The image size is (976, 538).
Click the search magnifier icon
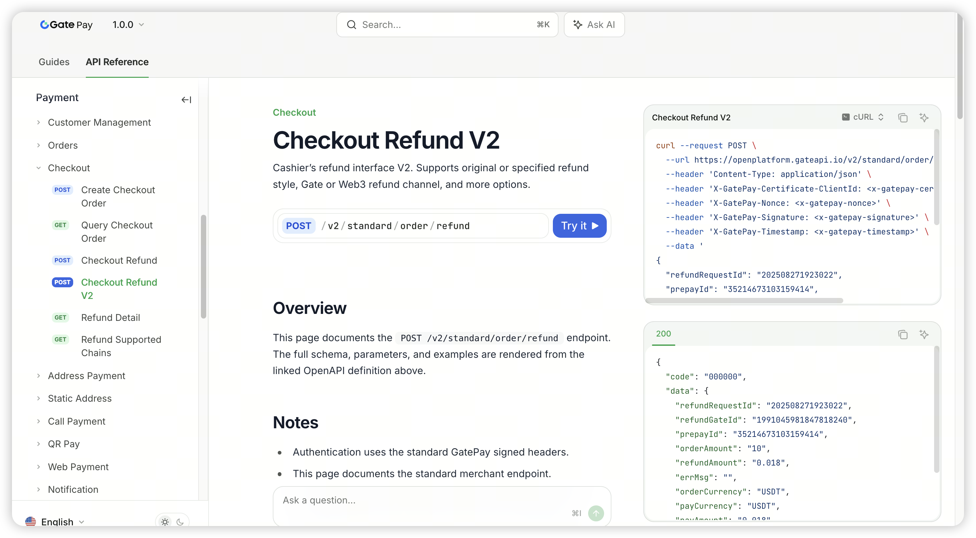click(x=352, y=25)
